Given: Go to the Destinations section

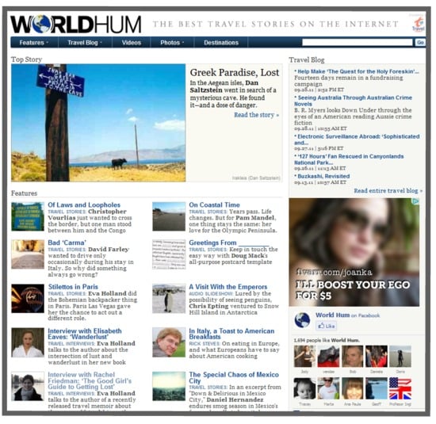Looking at the screenshot, I should 221,43.
